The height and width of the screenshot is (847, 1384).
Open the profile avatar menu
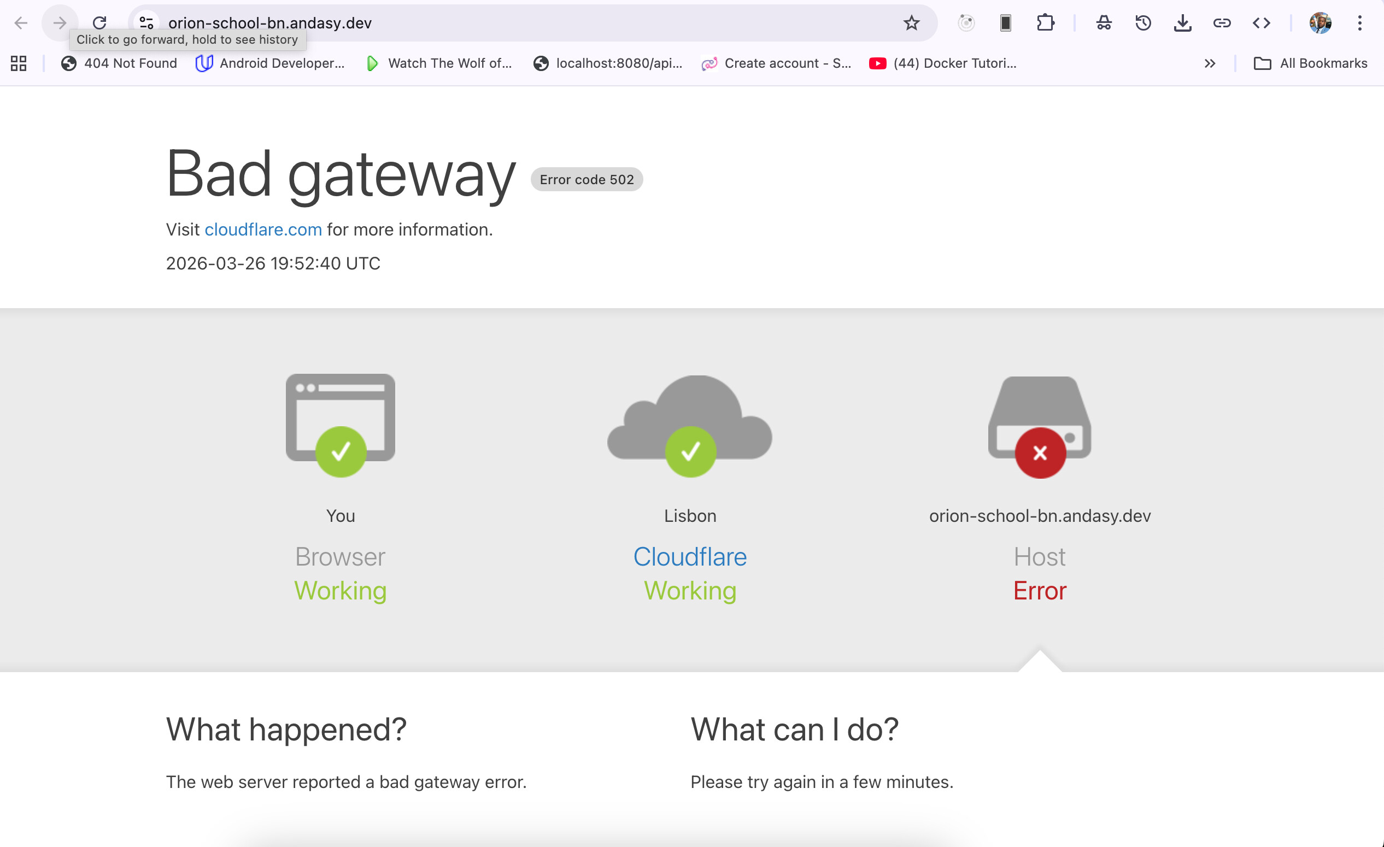coord(1320,23)
